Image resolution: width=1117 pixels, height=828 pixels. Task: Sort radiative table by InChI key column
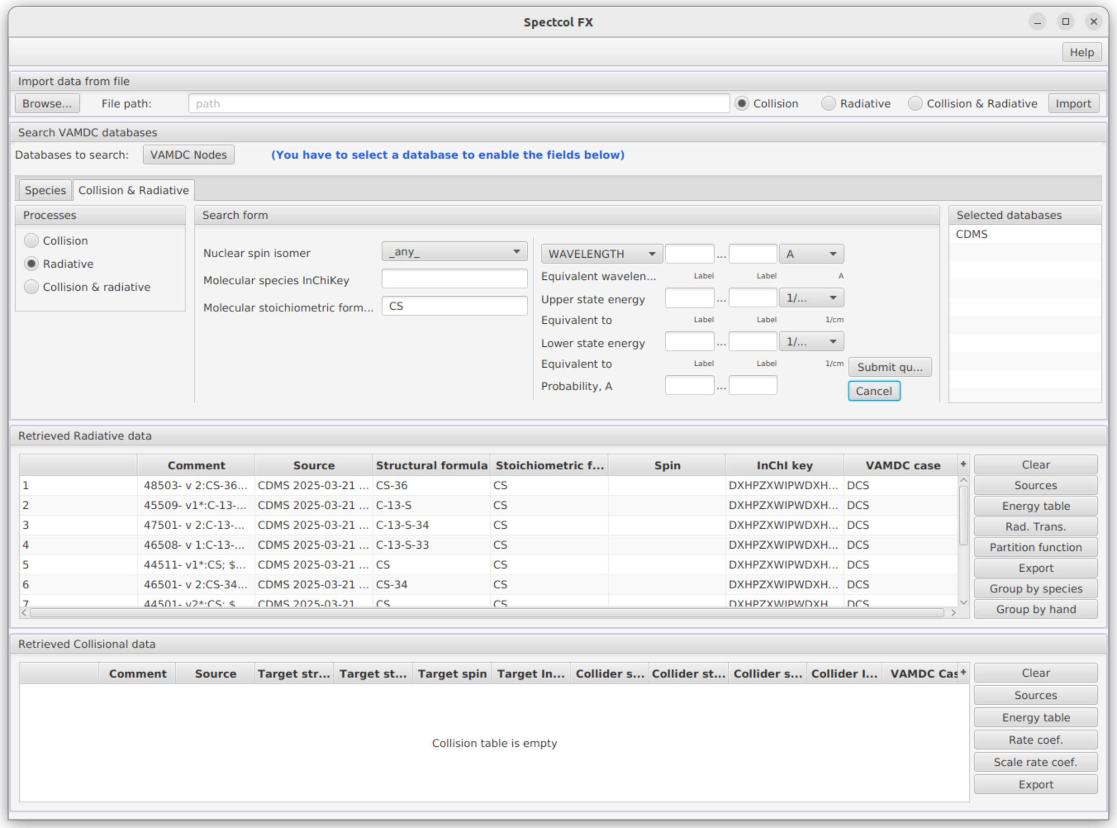click(x=784, y=465)
